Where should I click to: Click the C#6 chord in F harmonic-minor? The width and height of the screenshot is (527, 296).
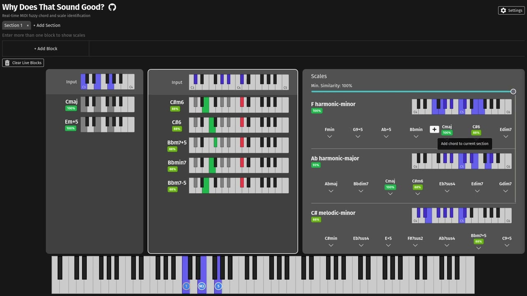coord(476,127)
